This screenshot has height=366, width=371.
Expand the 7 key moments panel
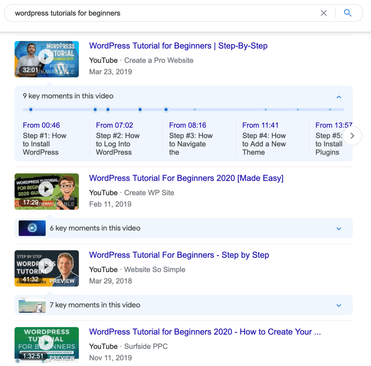(339, 305)
